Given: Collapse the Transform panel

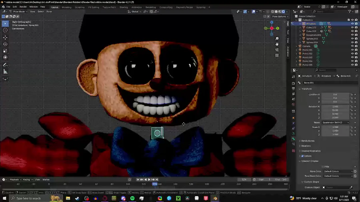Looking at the screenshot, I should [x=306, y=89].
